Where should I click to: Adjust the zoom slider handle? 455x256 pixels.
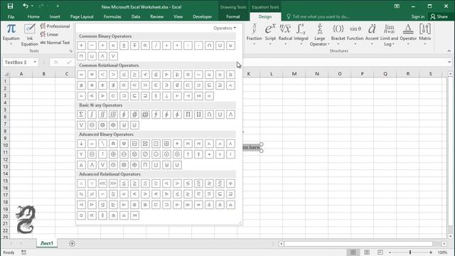pos(410,252)
